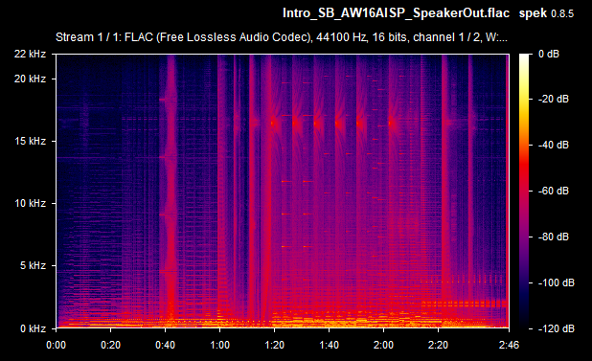Click the white top of the dB color bar
Screen dimensions: 592x361
[x=524, y=59]
